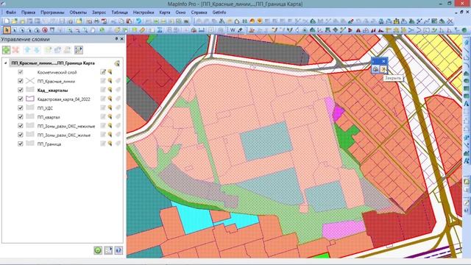
Task: Uncheck the ПП_Зоны_разм_ОКС_жилые layer
Action: [x=21, y=135]
